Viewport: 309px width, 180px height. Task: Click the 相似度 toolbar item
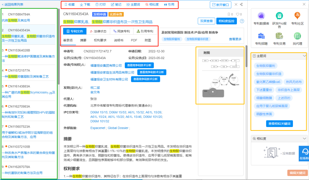(152, 5)
